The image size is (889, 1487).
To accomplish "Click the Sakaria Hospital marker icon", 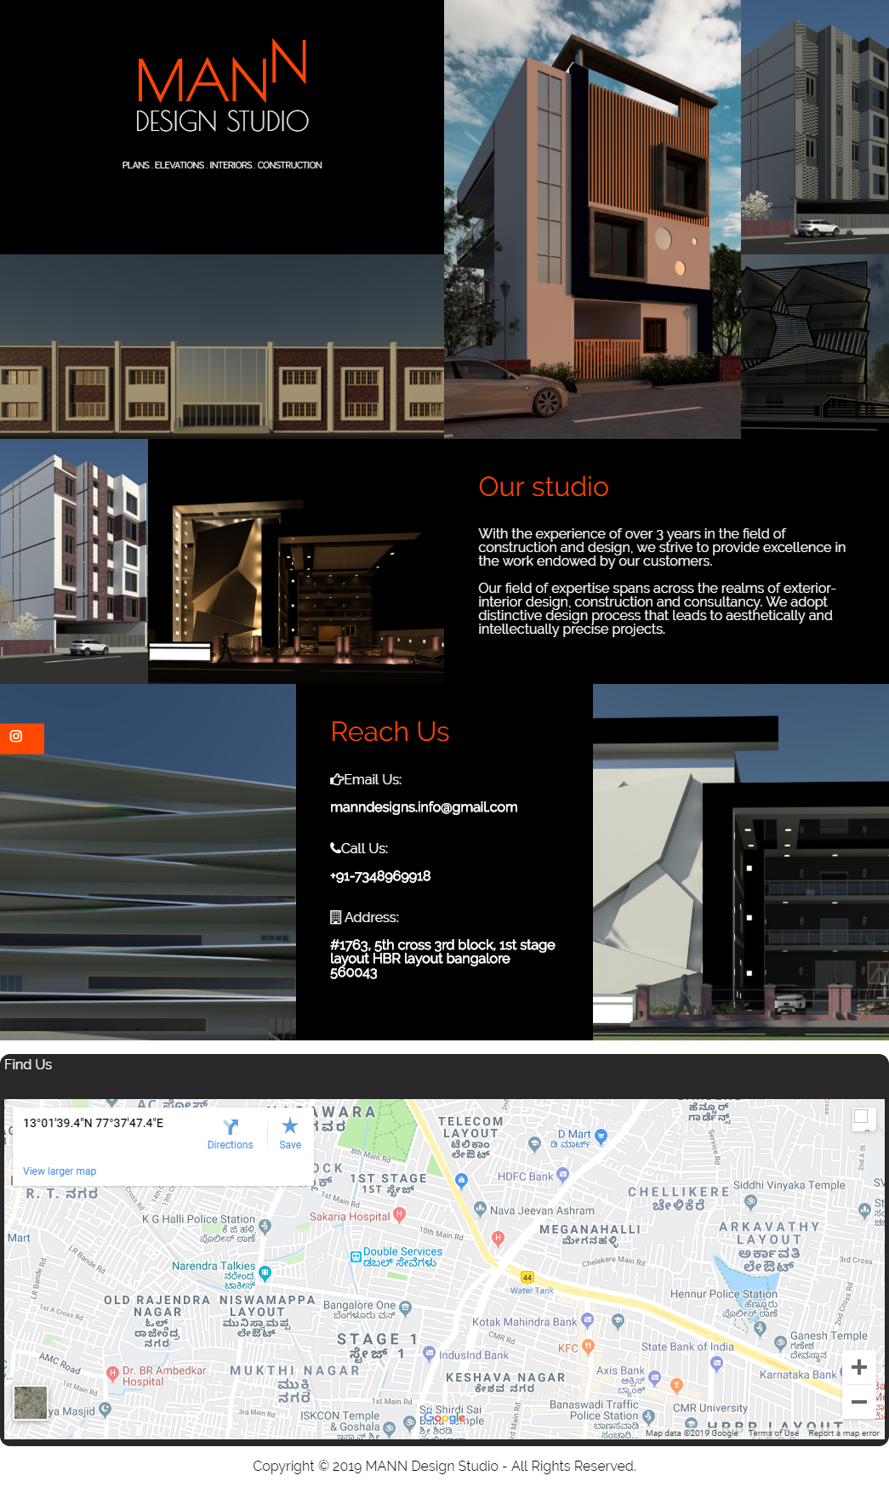I will coord(399,1214).
